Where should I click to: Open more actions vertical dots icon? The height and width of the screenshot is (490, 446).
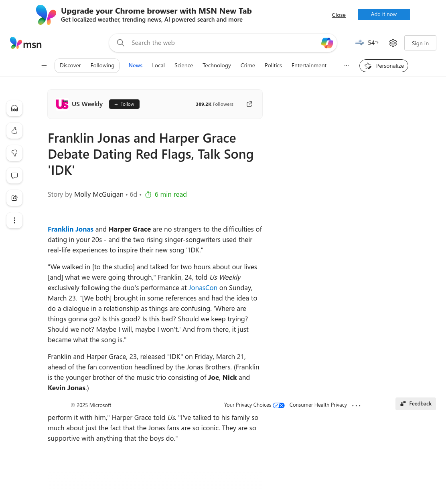coord(14,220)
